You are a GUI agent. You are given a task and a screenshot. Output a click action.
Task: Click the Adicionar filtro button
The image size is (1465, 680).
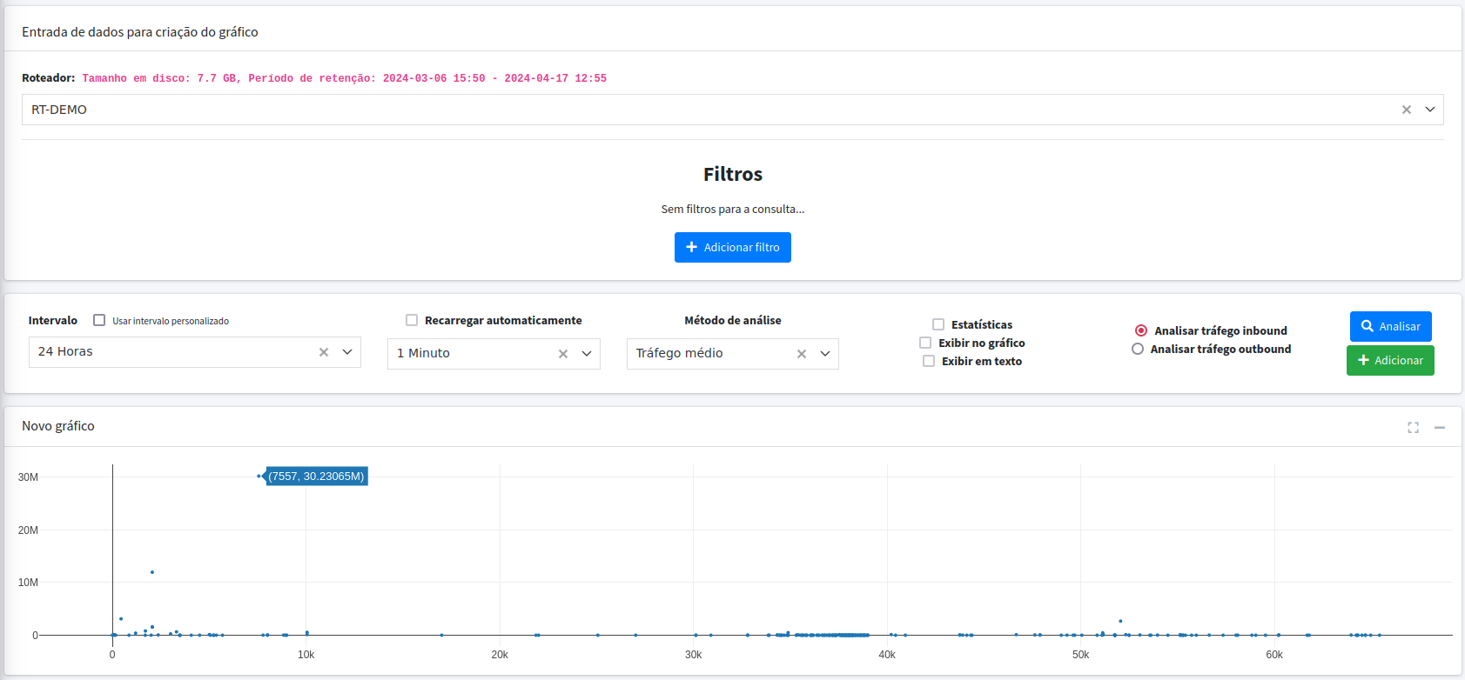pyautogui.click(x=732, y=247)
